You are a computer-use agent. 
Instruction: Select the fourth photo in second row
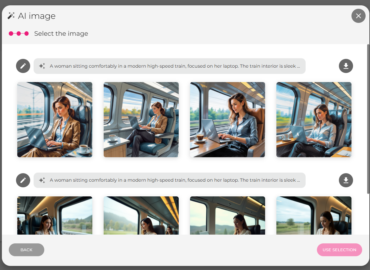click(314, 215)
